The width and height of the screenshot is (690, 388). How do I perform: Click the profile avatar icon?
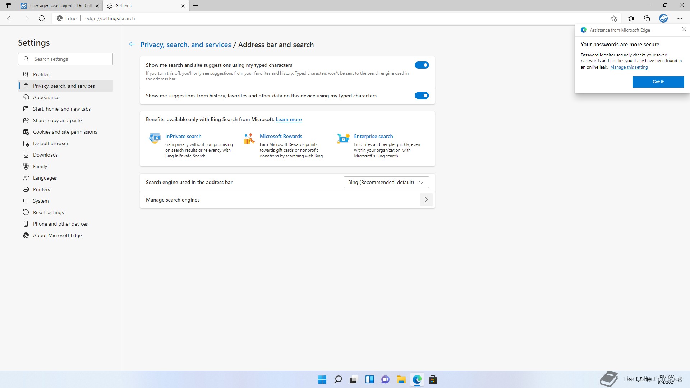663,18
